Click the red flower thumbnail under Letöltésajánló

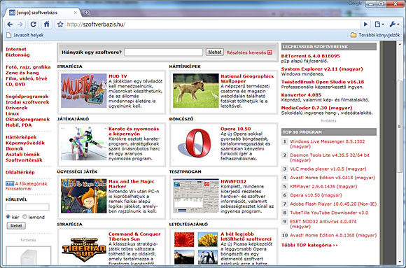(x=184, y=239)
